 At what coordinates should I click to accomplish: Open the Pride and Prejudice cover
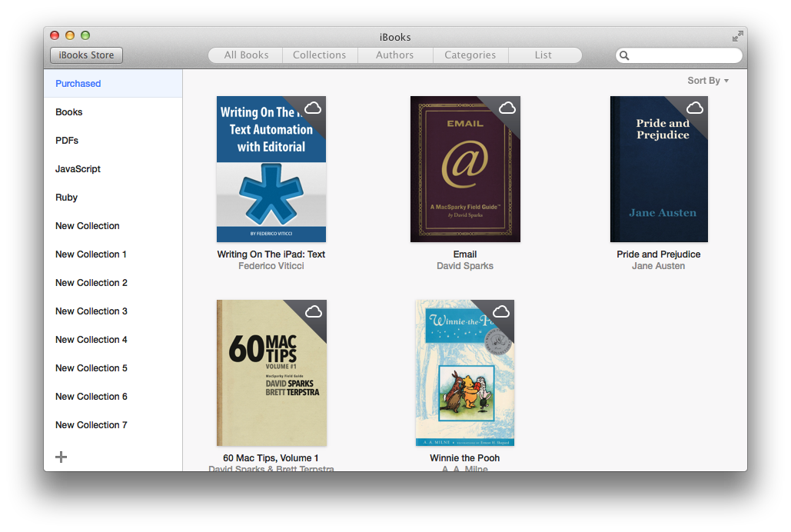659,169
